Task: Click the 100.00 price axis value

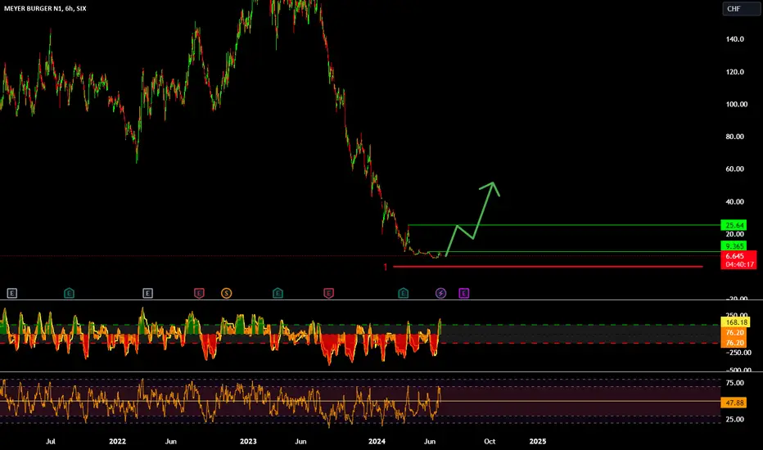Action: (x=736, y=105)
